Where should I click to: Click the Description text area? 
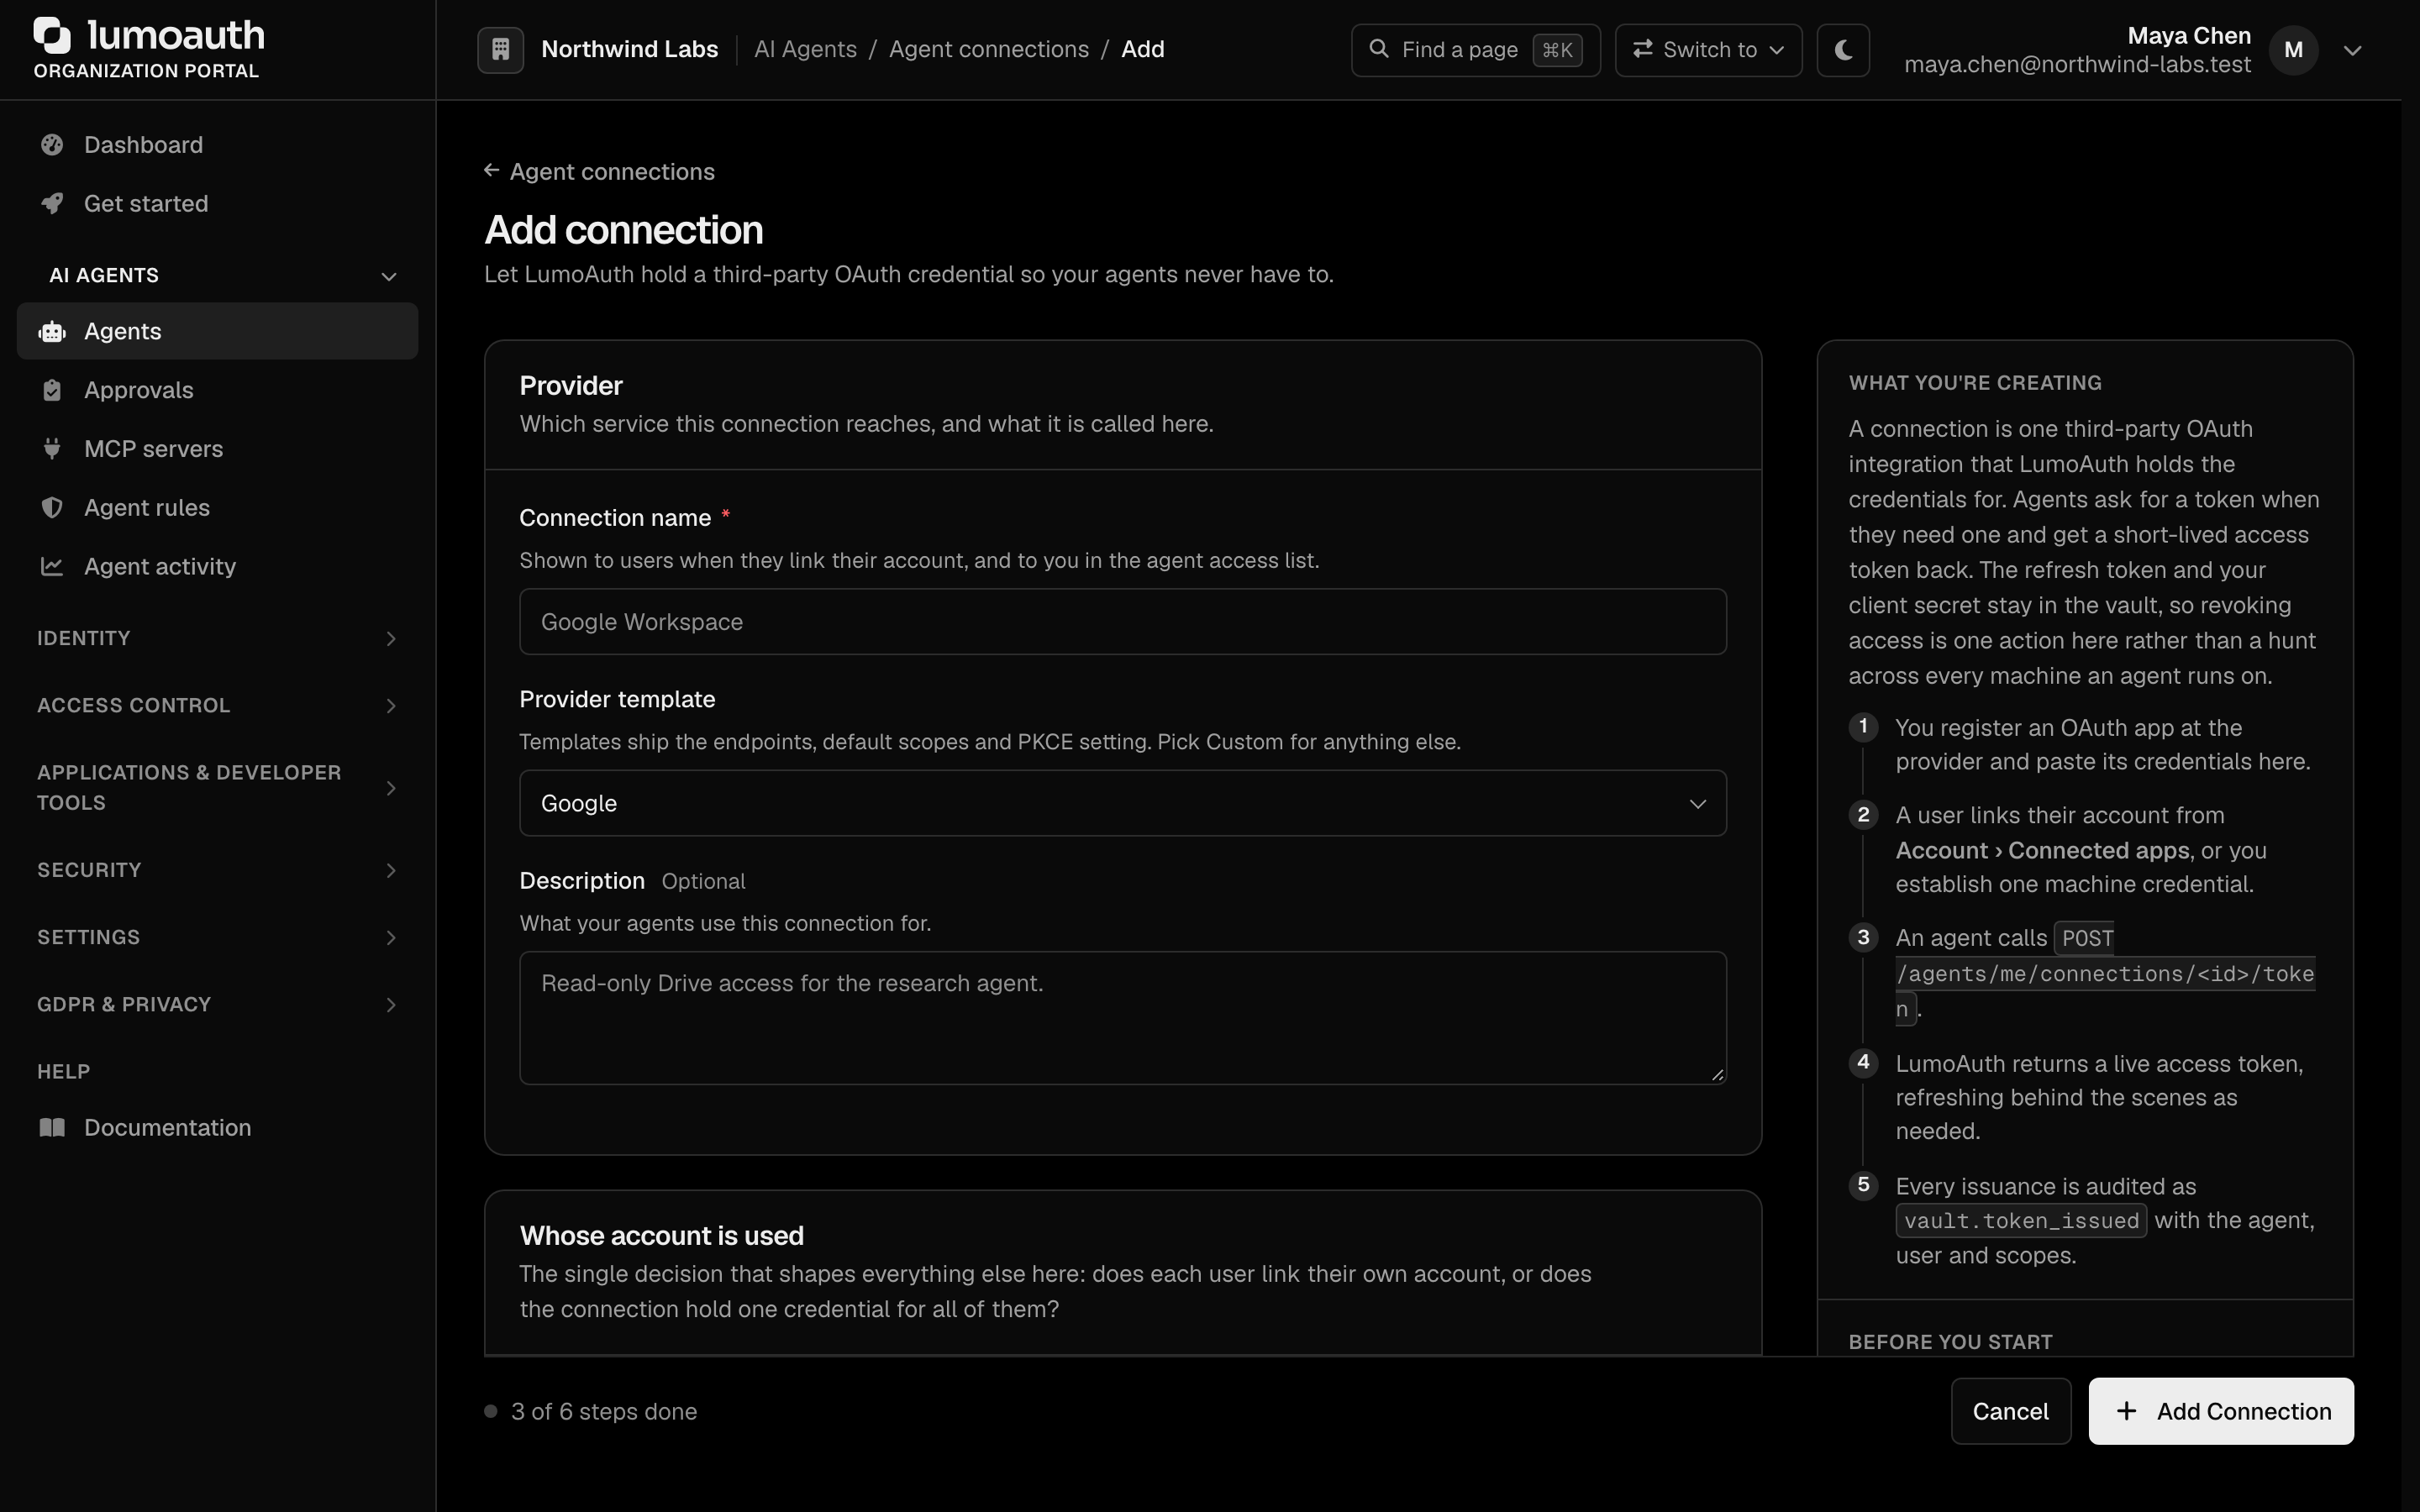[x=1122, y=1018]
